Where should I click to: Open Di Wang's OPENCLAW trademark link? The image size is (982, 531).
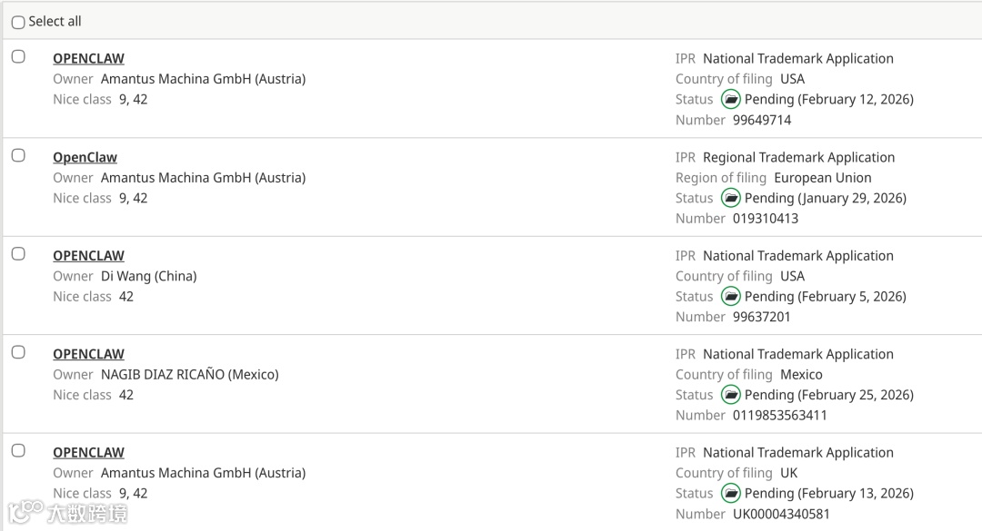[88, 256]
